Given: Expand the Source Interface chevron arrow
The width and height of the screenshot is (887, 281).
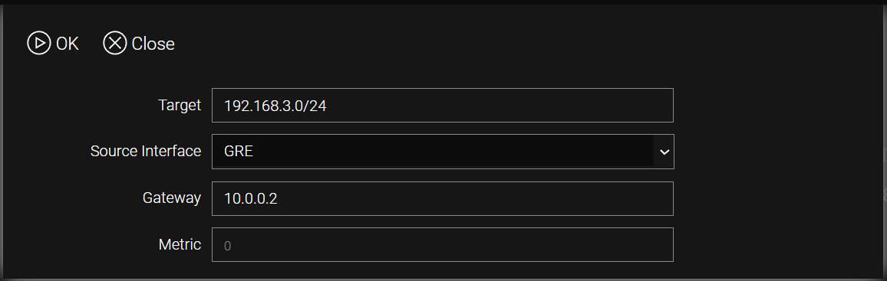Looking at the screenshot, I should click(664, 152).
